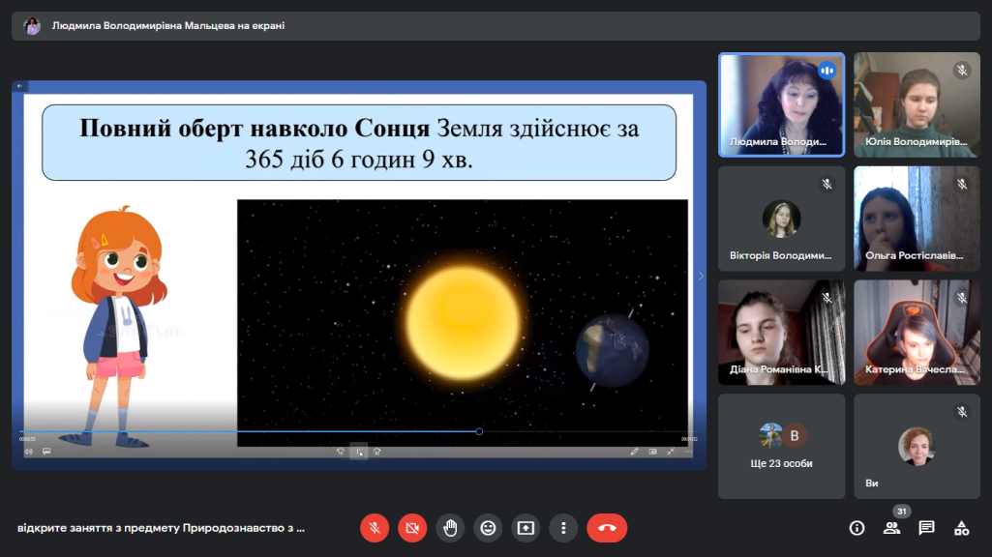Unmute the microphone in the call bar
This screenshot has width=992, height=557.
point(375,528)
